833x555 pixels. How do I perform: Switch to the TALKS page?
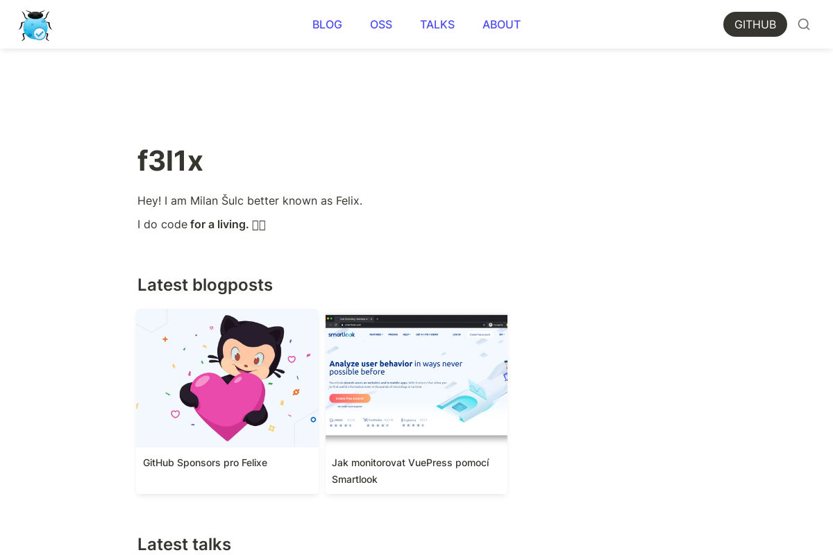pos(437,24)
